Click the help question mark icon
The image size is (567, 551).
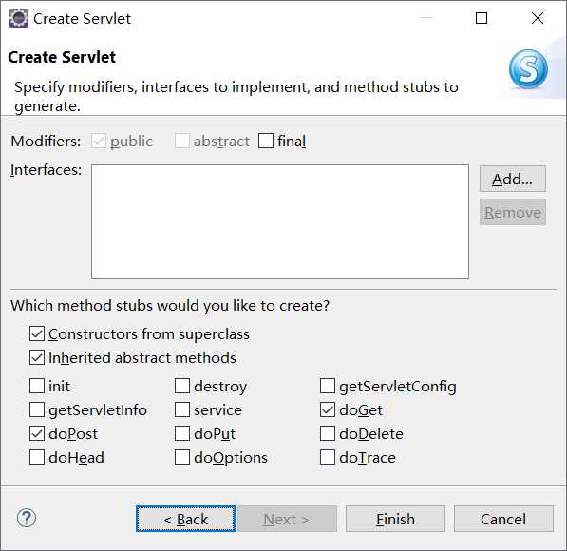[27, 518]
